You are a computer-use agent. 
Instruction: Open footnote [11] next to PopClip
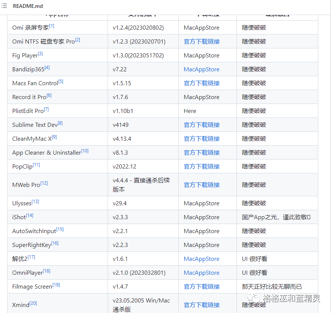tap(36, 165)
